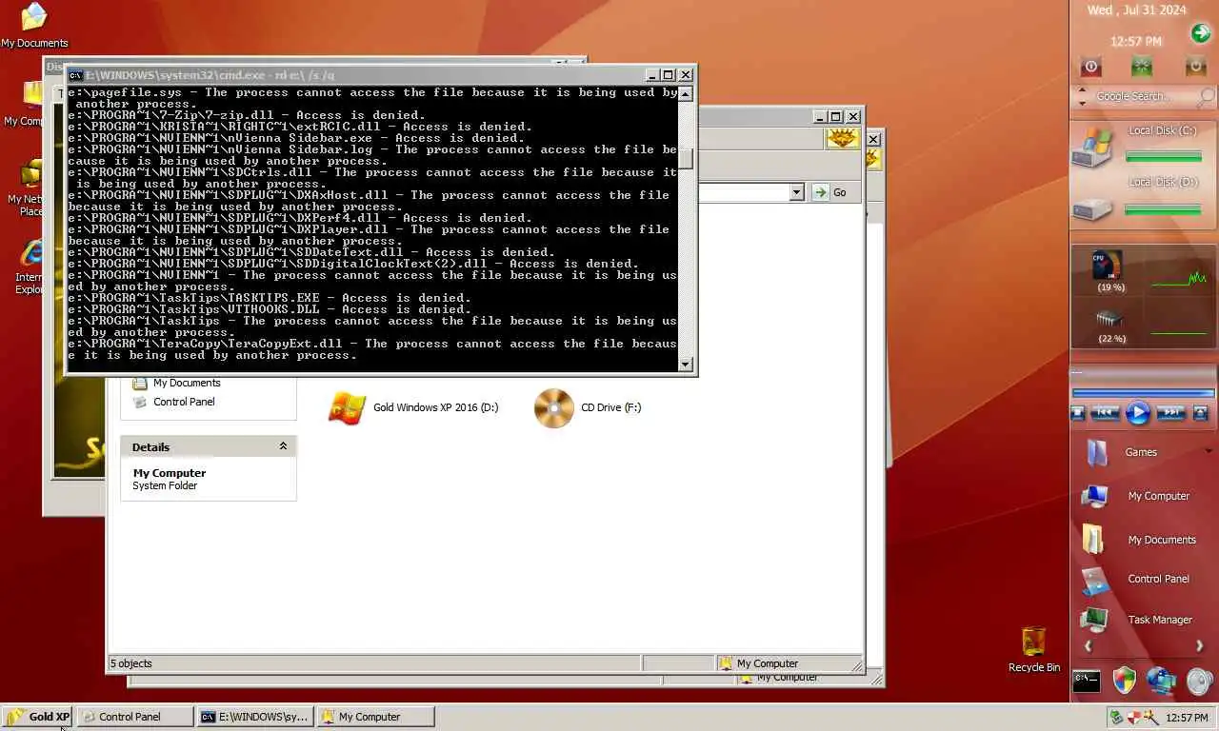Click the cmd window scrollbar up arrow
This screenshot has width=1219, height=731.
[x=686, y=94]
